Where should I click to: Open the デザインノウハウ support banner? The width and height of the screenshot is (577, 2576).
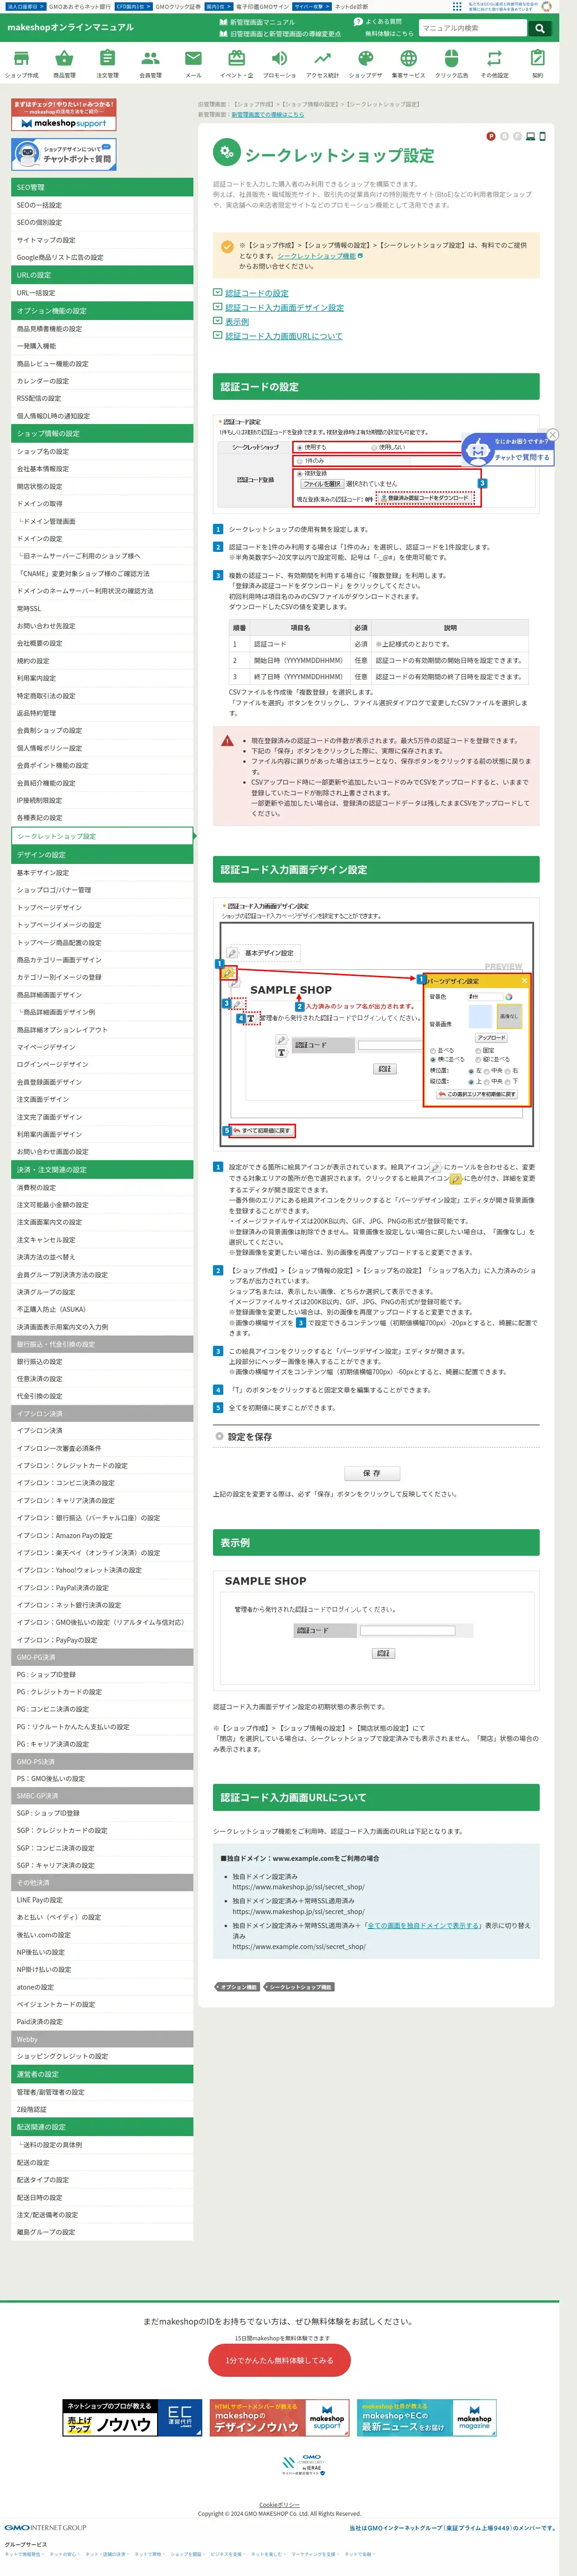279,2418
